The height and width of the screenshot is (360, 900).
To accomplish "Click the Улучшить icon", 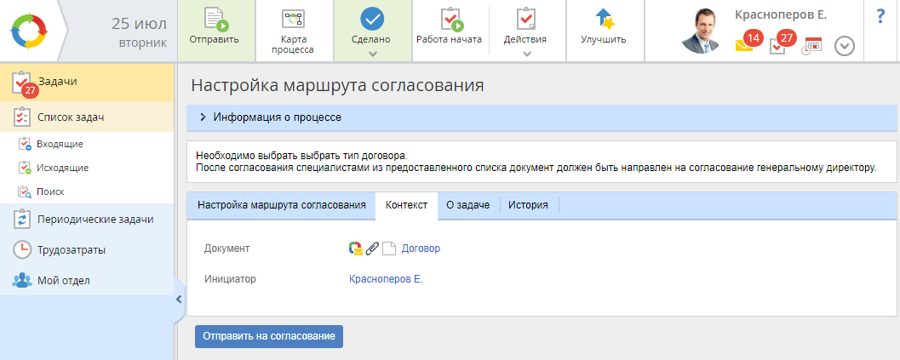I will click(603, 20).
